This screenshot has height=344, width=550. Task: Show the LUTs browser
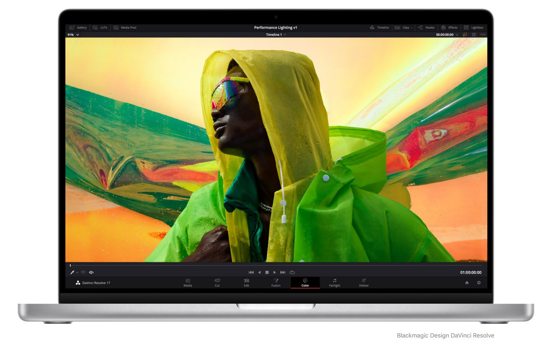click(x=100, y=28)
